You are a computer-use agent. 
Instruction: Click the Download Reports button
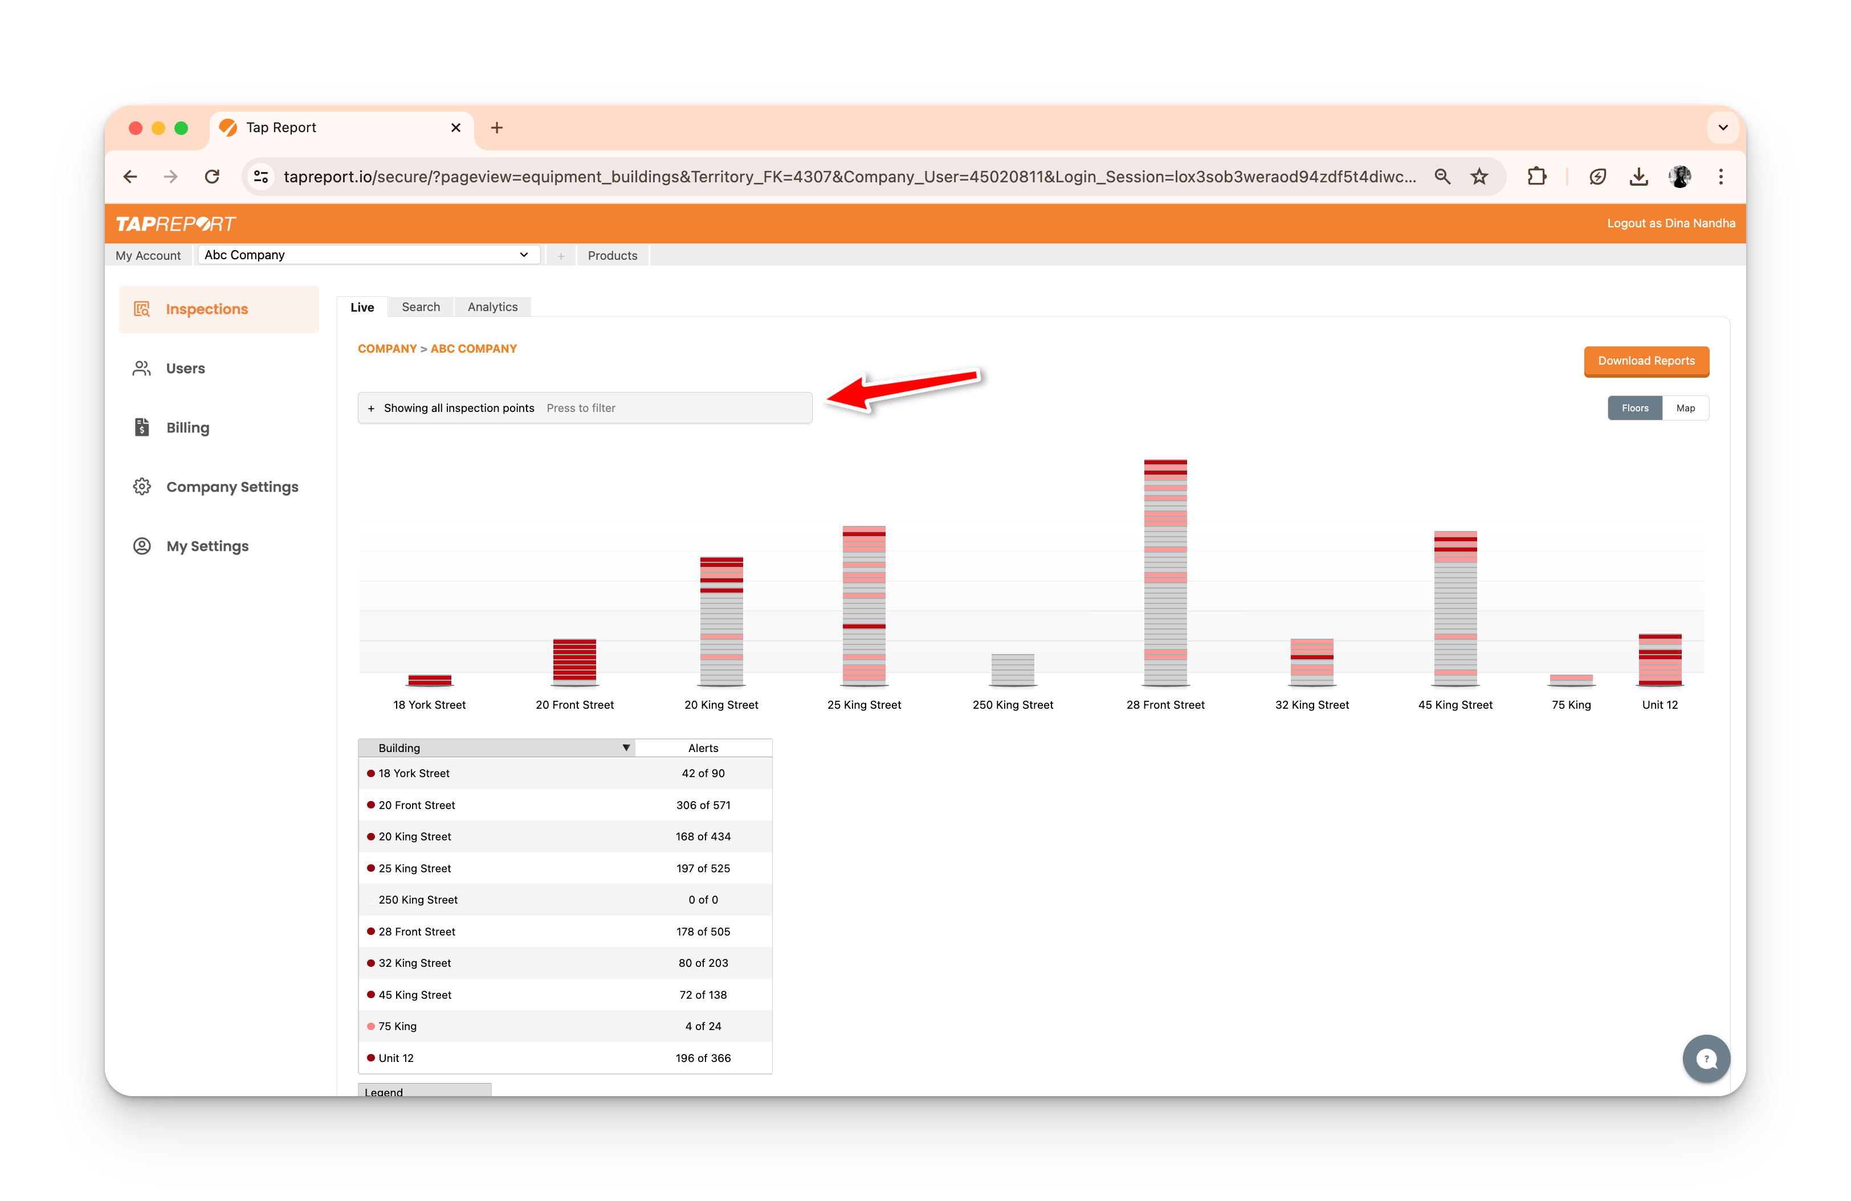1646,361
